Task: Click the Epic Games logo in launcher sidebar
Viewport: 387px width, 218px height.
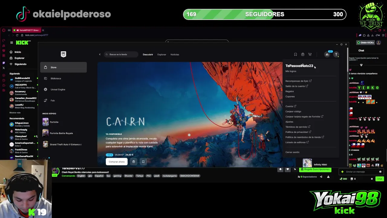Action: [x=63, y=54]
